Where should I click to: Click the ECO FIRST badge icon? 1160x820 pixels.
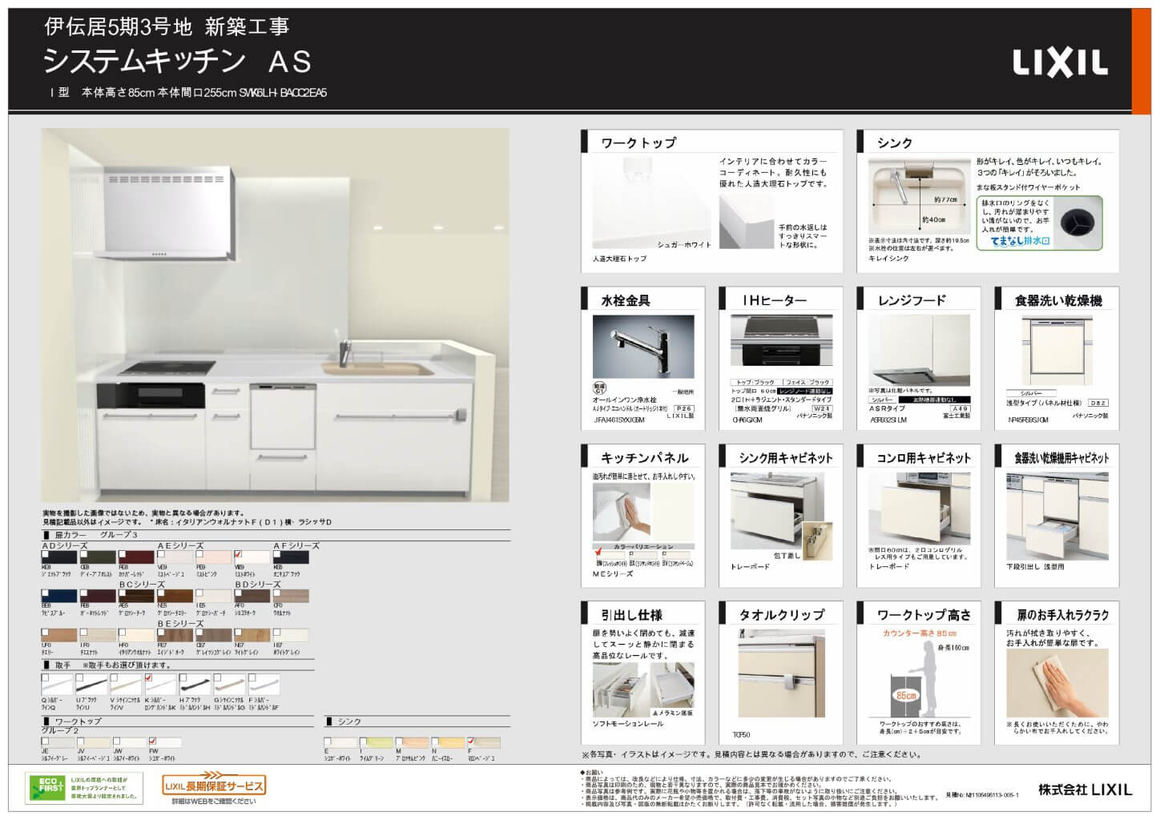[x=46, y=787]
